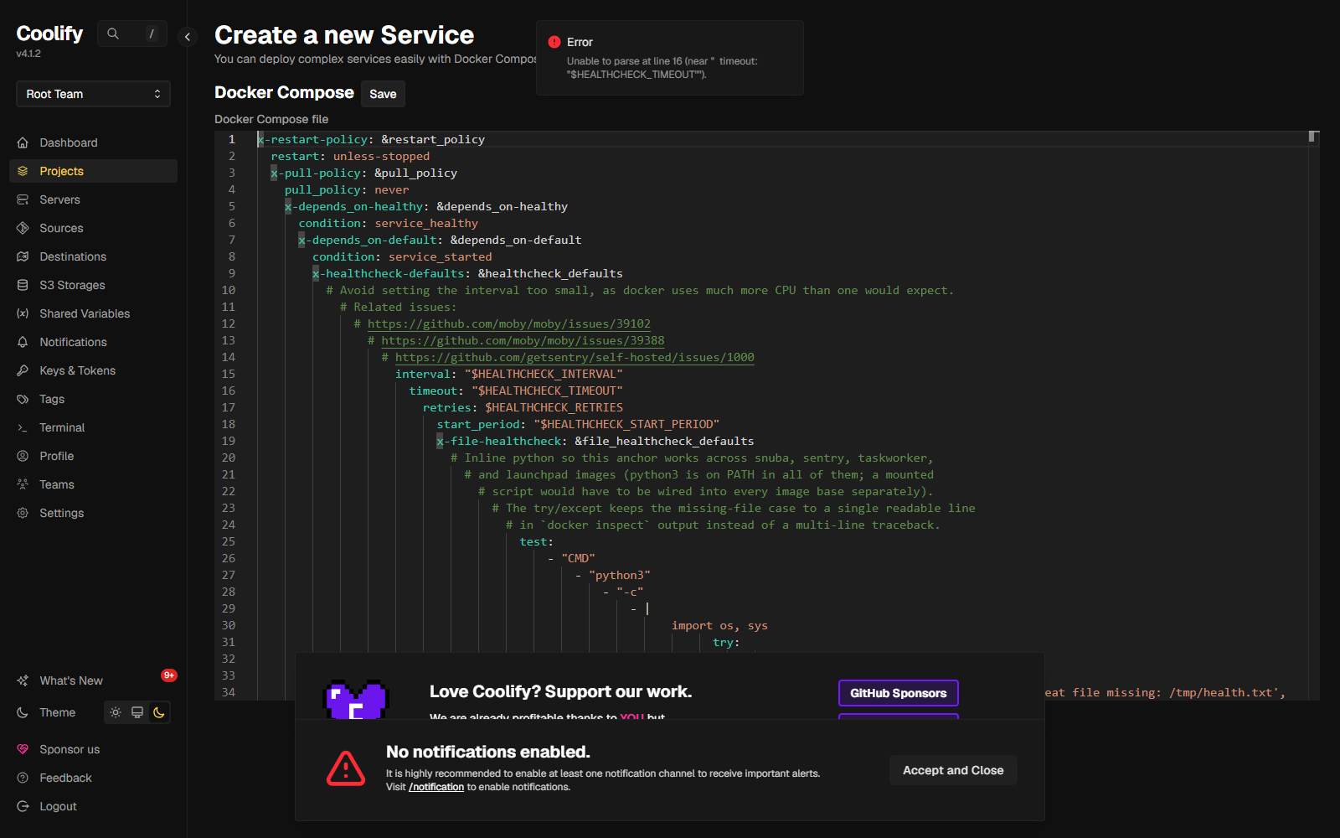Viewport: 1340px width, 838px height.
Task: Click the Sponsor us heart icon
Action: coord(23,749)
